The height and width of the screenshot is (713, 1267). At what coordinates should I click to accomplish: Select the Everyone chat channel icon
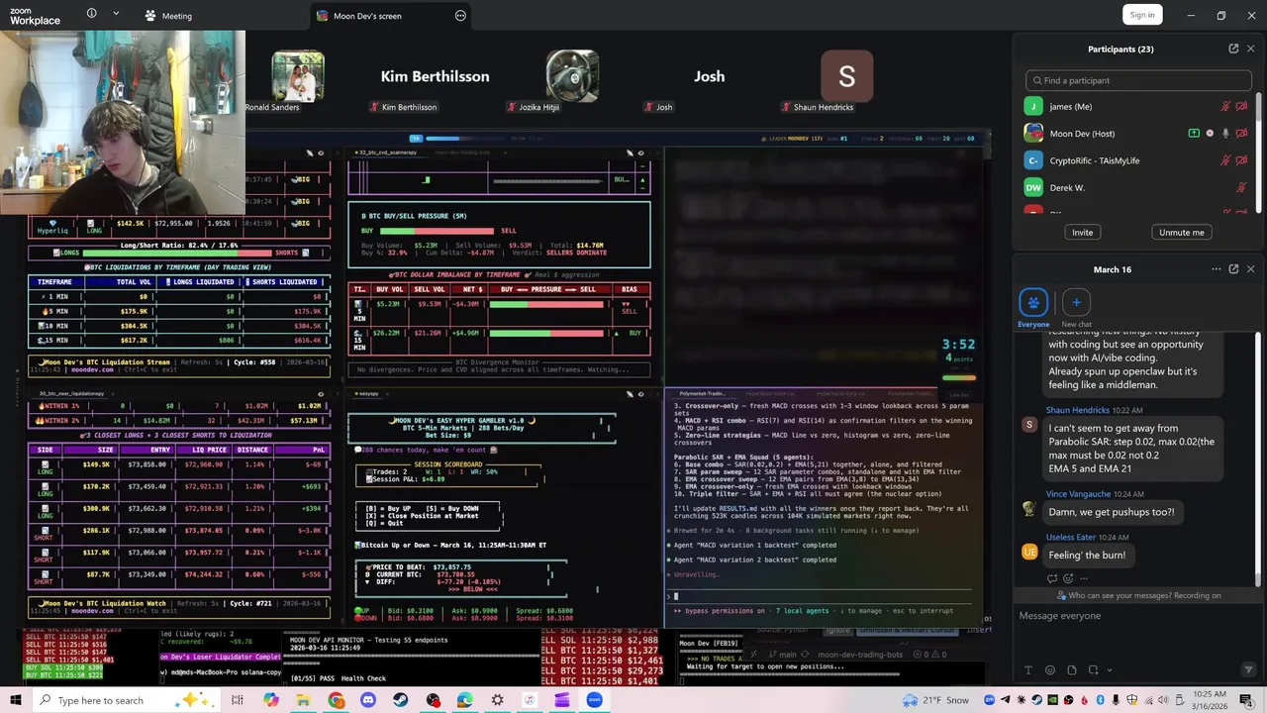click(x=1033, y=302)
